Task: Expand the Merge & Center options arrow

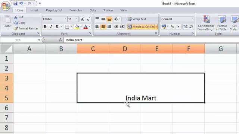Action: point(156,26)
